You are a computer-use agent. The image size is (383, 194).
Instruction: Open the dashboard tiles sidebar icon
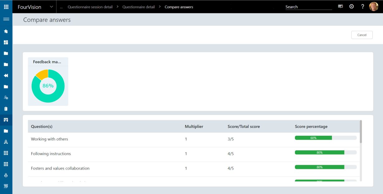click(6, 42)
